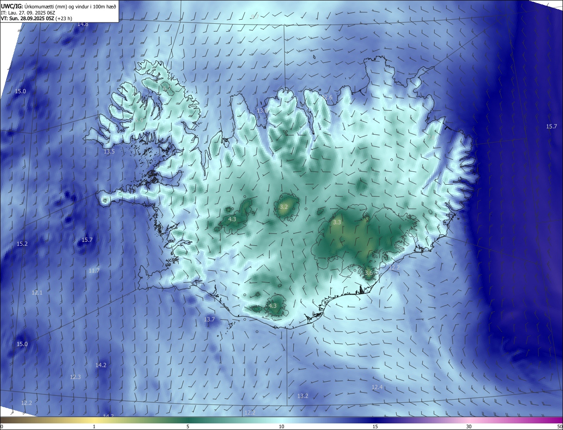Click the colorbar tick label 15
563x430 pixels.
[x=375, y=426]
